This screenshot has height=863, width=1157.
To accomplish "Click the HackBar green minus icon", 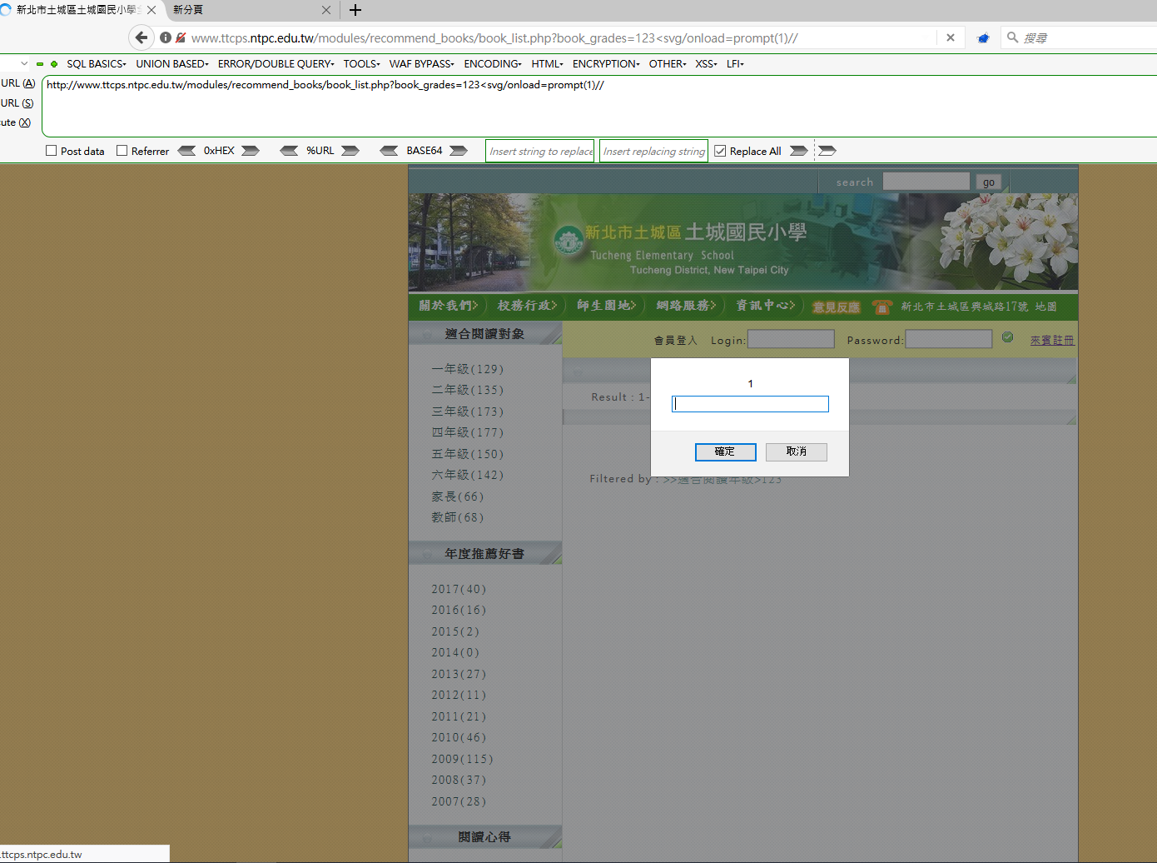I will tap(39, 64).
